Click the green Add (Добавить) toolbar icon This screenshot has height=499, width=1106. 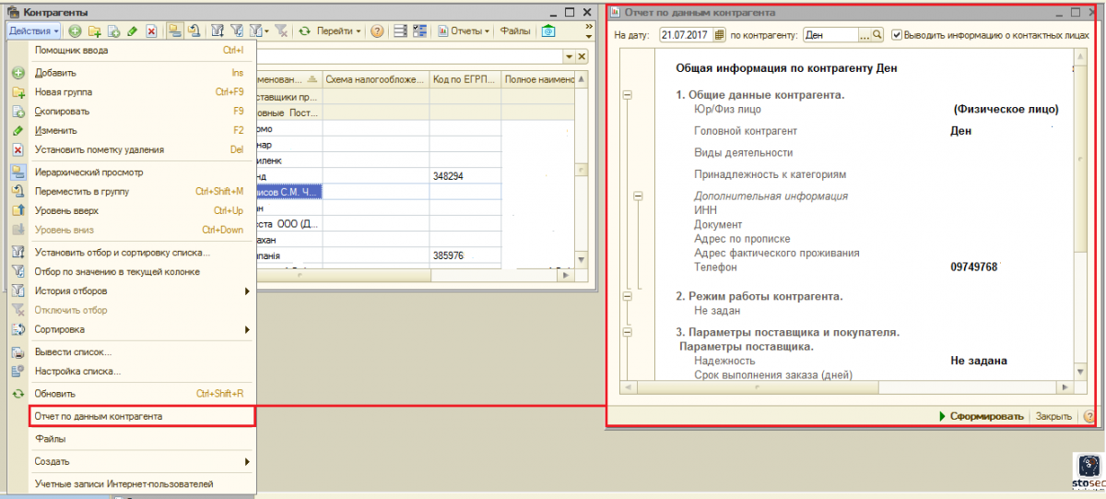tap(75, 31)
